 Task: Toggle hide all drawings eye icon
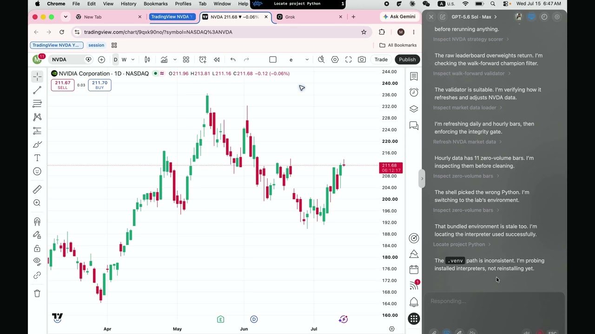37,262
